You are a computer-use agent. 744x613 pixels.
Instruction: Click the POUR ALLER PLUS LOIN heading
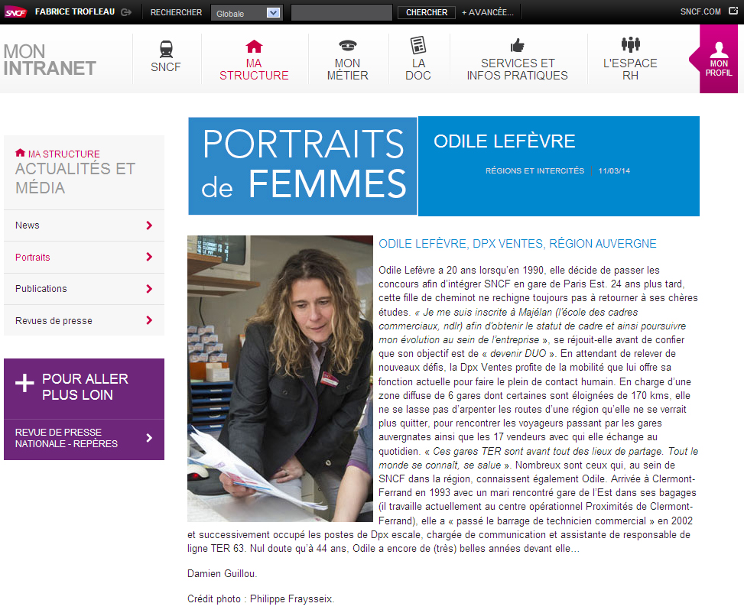pyautogui.click(x=85, y=387)
